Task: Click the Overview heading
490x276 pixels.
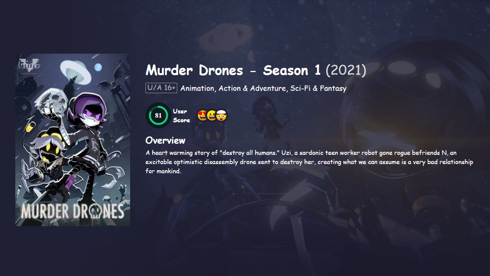Action: (165, 140)
